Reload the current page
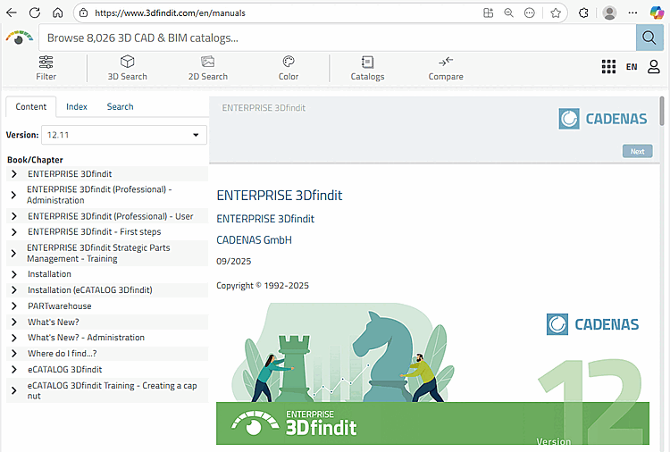This screenshot has height=452, width=670. (x=35, y=13)
